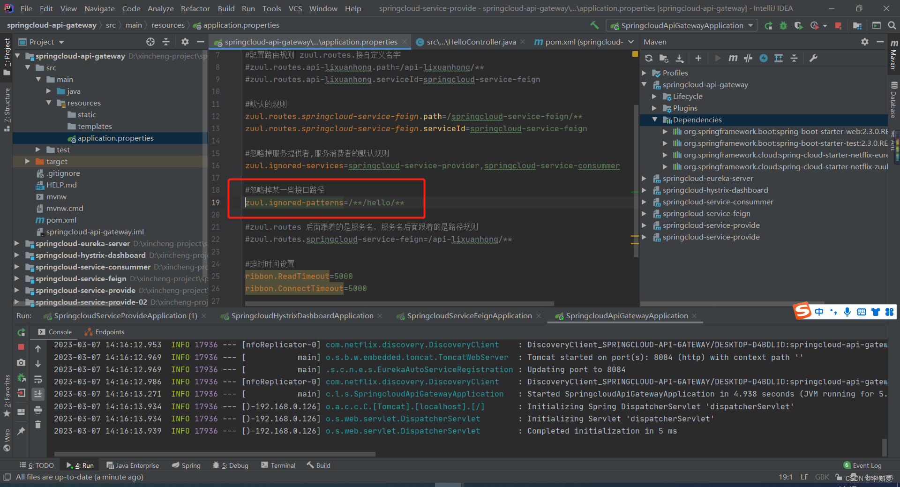Click the console horizontal scrollbar
The height and width of the screenshot is (487, 900).
(x=215, y=454)
